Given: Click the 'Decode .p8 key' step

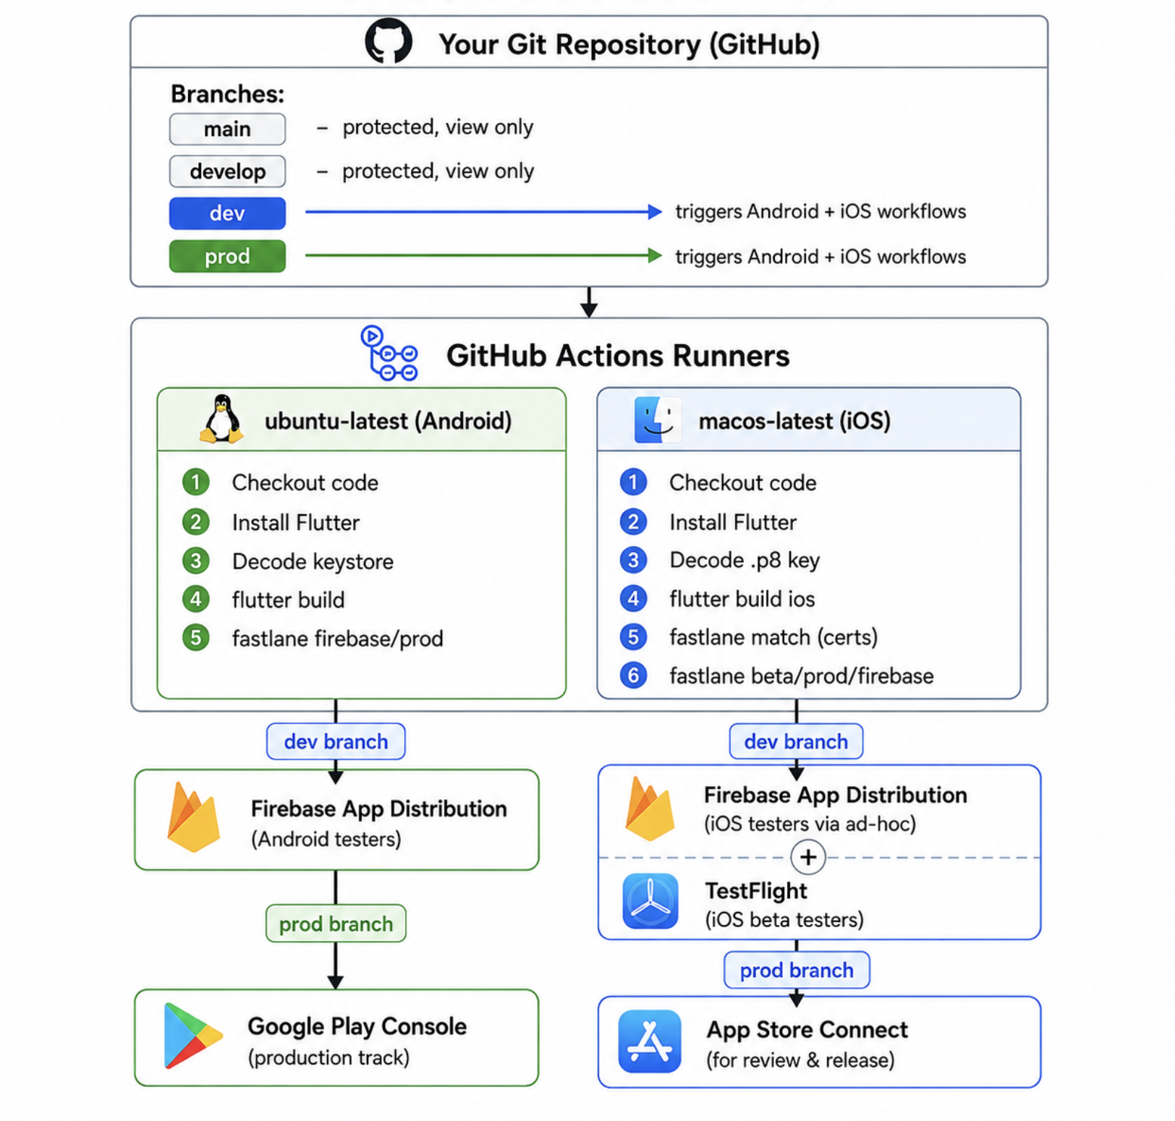Looking at the screenshot, I should (x=745, y=560).
